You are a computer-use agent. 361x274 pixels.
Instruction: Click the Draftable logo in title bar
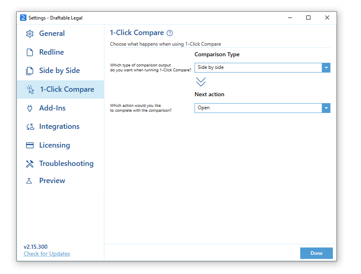pyautogui.click(x=23, y=18)
